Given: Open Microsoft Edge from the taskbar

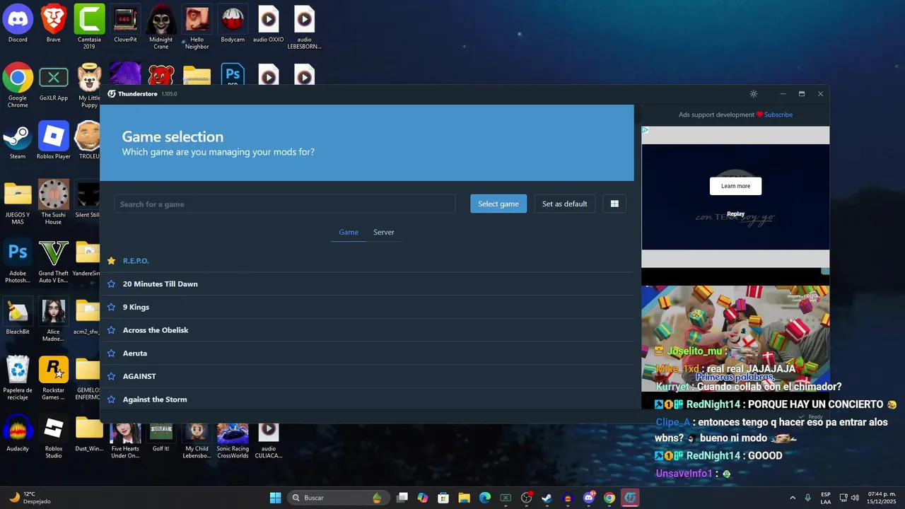Looking at the screenshot, I should tap(485, 498).
